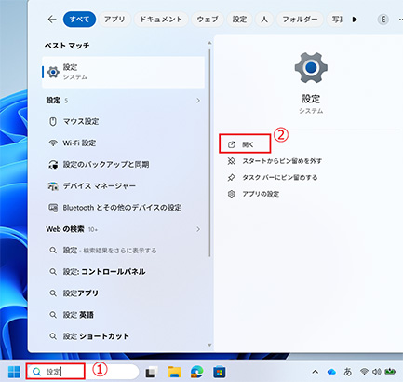Open network Wi-Fi tray icon
The image size is (403, 382).
tap(364, 372)
